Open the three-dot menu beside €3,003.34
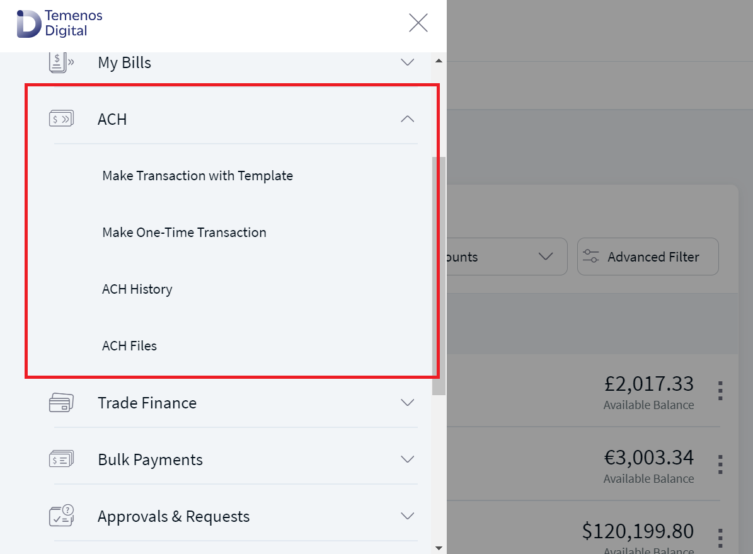The image size is (753, 554). [x=720, y=464]
